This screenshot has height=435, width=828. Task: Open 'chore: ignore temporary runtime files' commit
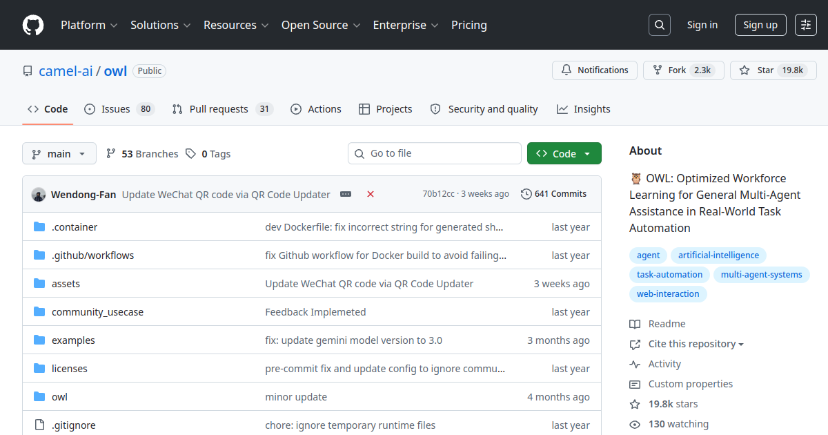[351, 425]
